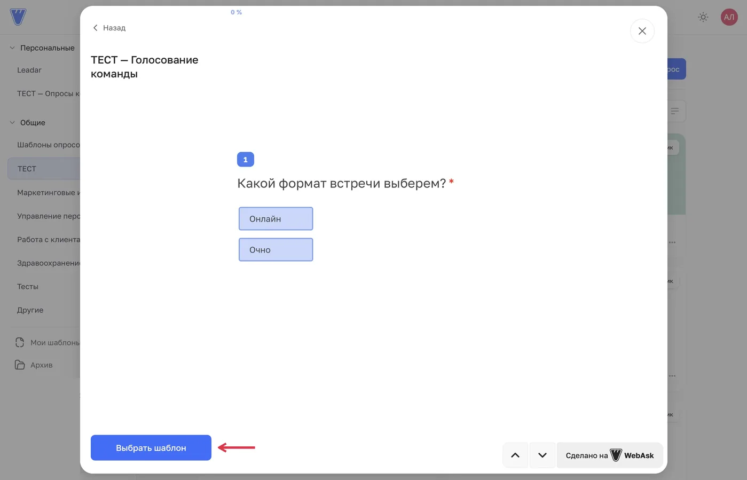Open Маркетинговые category in sidebar
Screen dimensions: 747x480
pyautogui.click(x=48, y=193)
